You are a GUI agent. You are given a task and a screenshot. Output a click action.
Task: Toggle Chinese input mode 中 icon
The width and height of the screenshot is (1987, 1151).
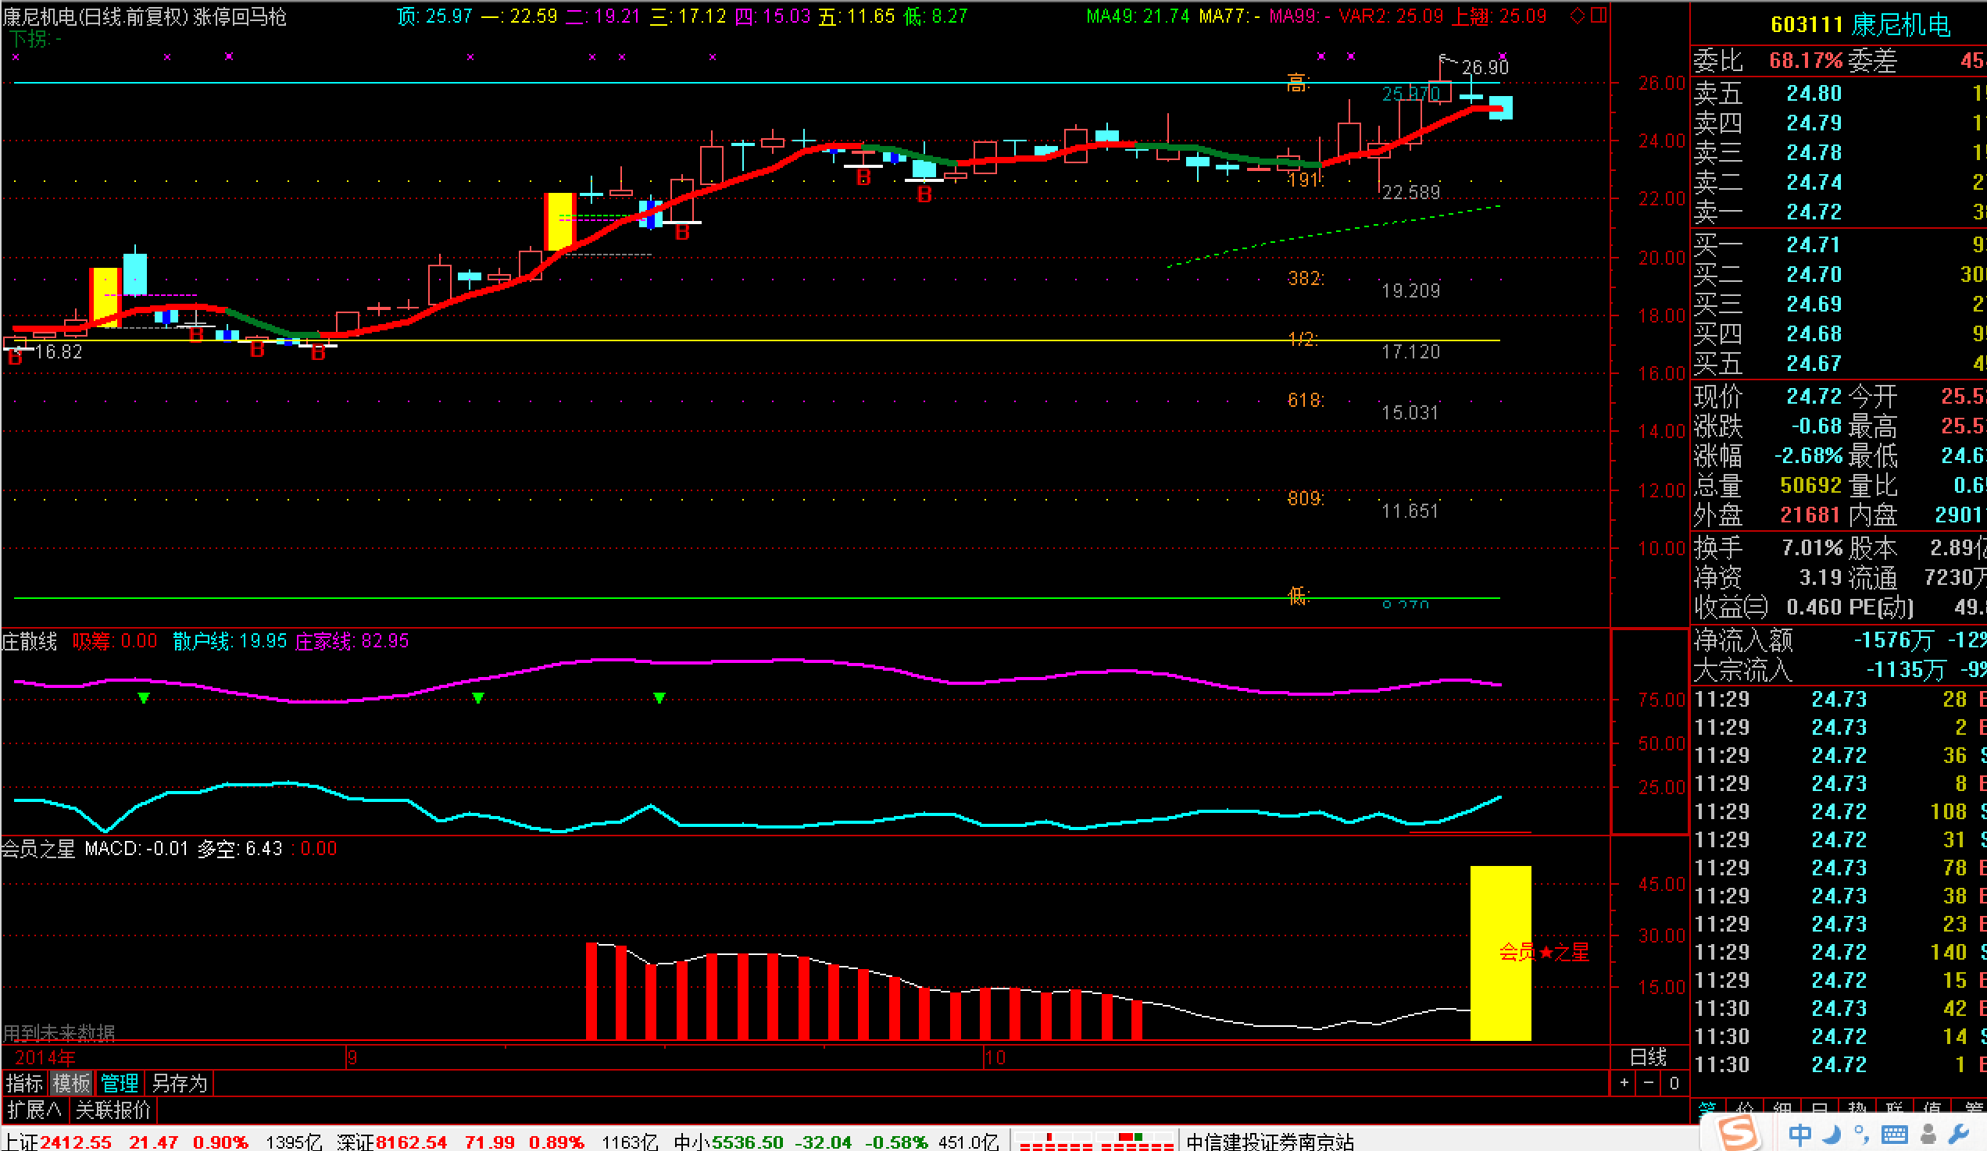[1799, 1135]
